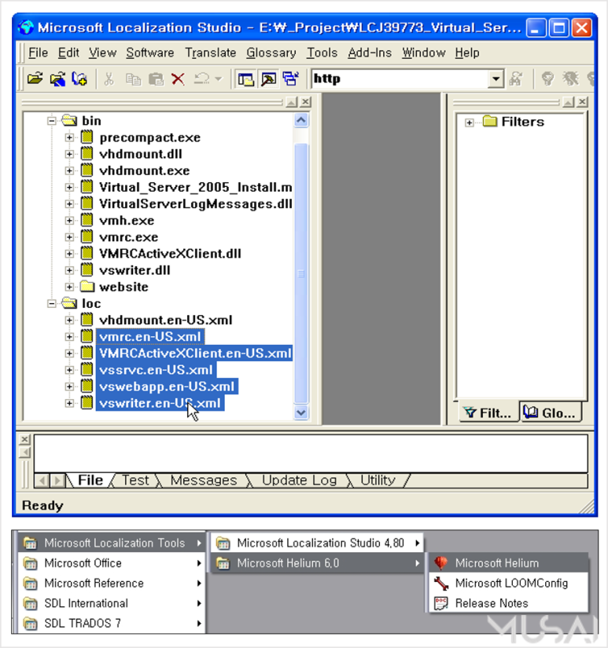The width and height of the screenshot is (608, 648).
Task: Expand the Filters tree node
Action: pyautogui.click(x=469, y=123)
